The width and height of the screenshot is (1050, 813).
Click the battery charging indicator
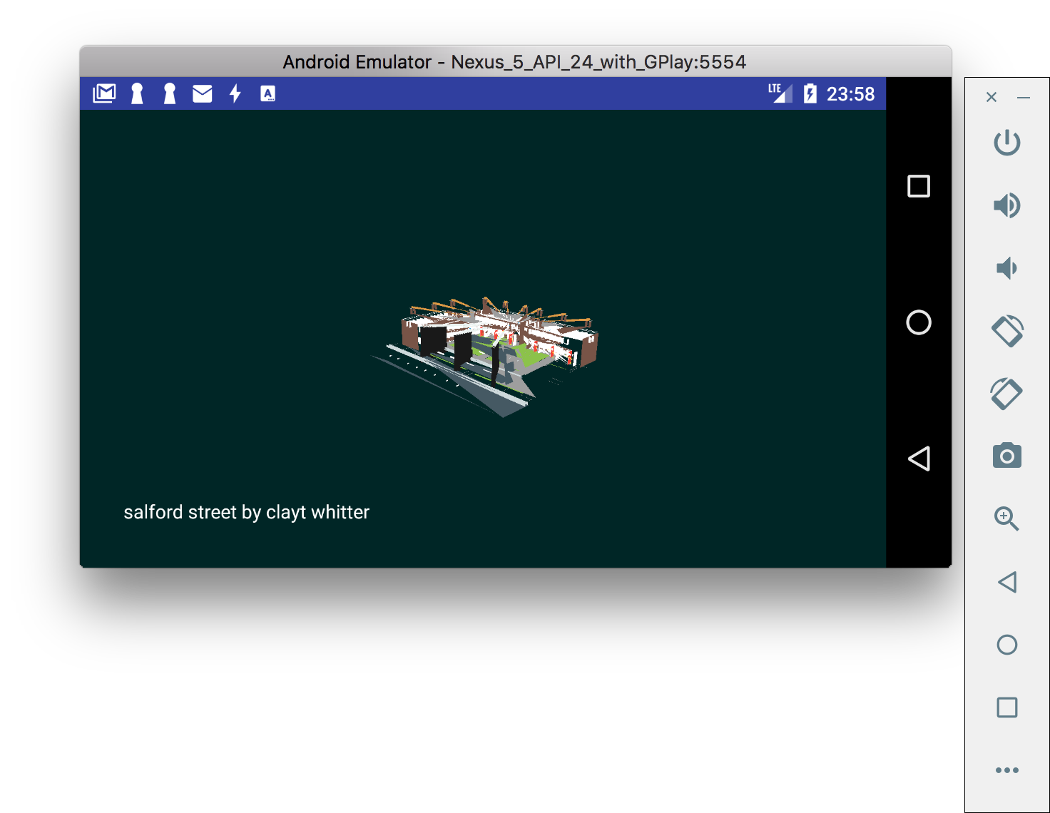pos(810,93)
